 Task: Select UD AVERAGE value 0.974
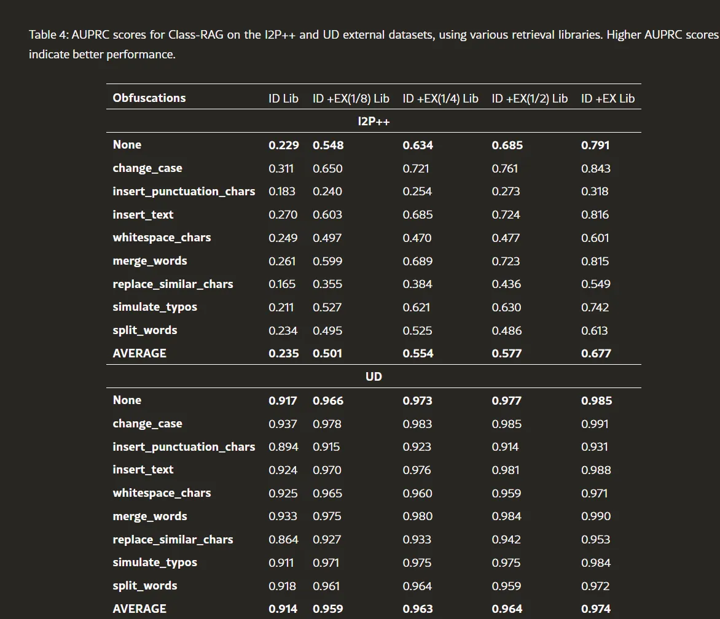click(596, 609)
